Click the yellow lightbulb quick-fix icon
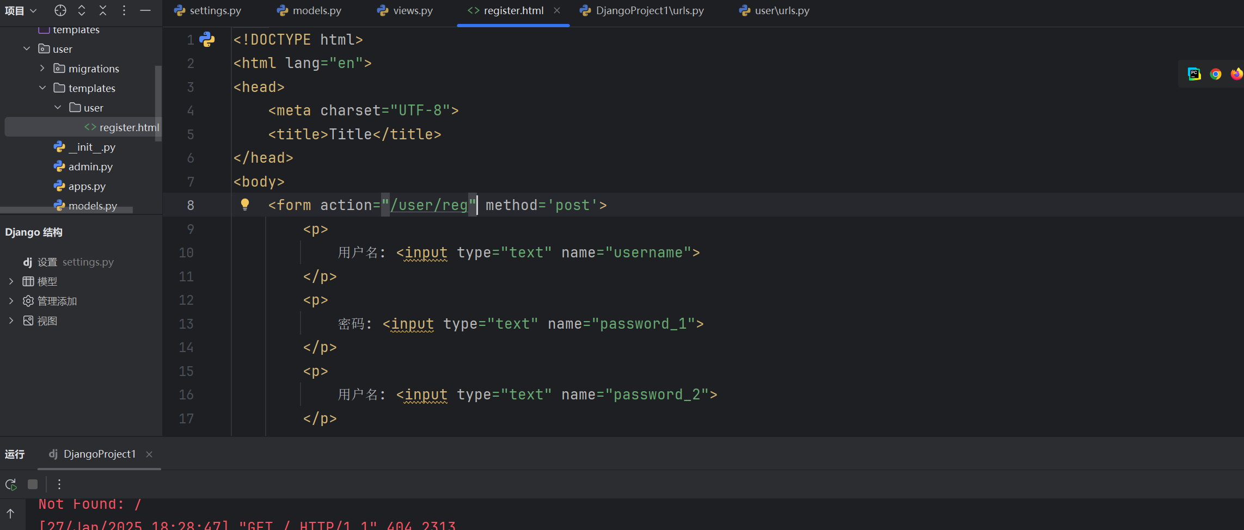Image resolution: width=1244 pixels, height=530 pixels. tap(245, 205)
